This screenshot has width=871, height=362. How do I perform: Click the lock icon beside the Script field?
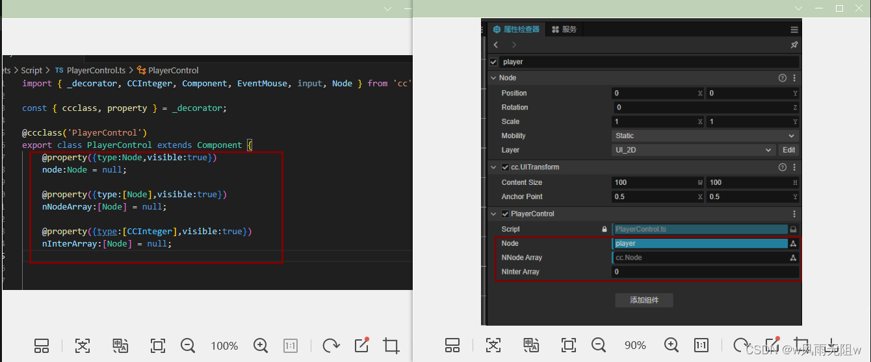coord(604,229)
